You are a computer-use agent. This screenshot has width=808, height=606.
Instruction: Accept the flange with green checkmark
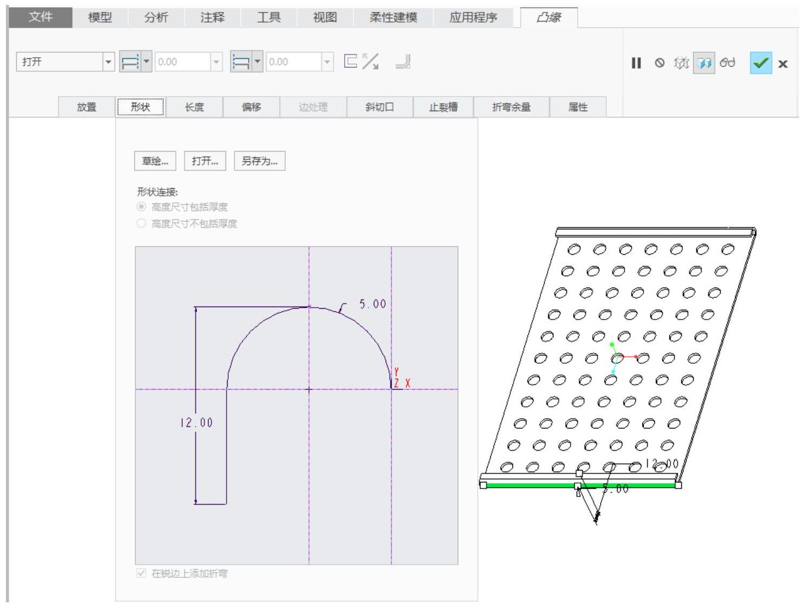(x=761, y=63)
